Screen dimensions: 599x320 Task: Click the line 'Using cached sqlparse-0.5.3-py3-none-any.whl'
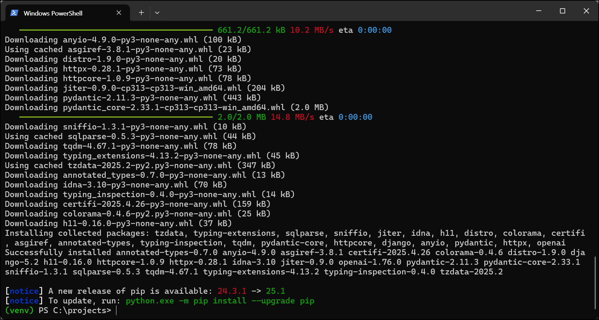(131, 136)
